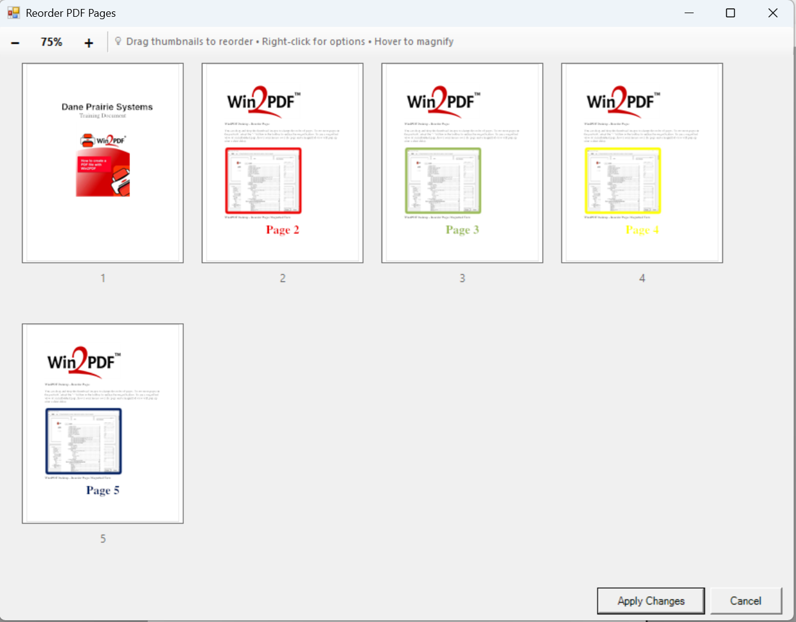
Task: Click the Reorder PDF Pages app icon
Action: 13,13
